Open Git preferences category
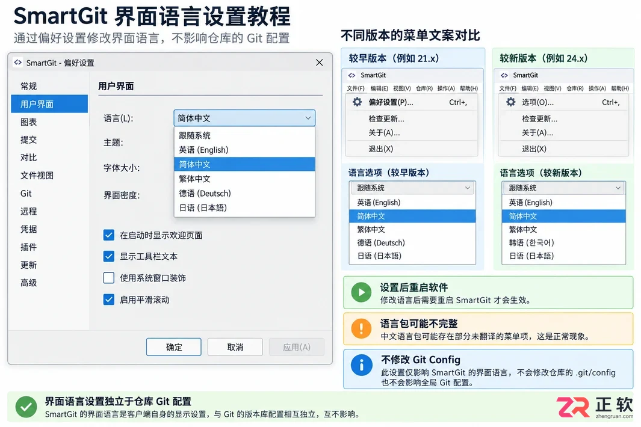Image resolution: width=641 pixels, height=427 pixels. [x=49, y=193]
